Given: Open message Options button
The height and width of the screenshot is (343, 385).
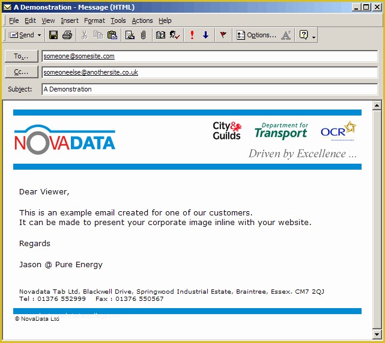Looking at the screenshot, I should [256, 35].
